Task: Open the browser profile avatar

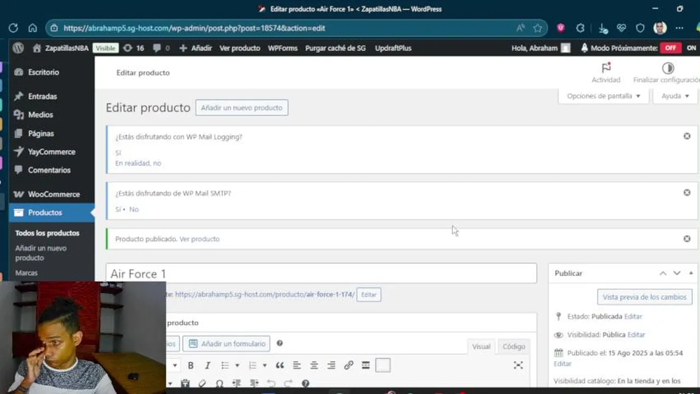Action: pos(660,28)
